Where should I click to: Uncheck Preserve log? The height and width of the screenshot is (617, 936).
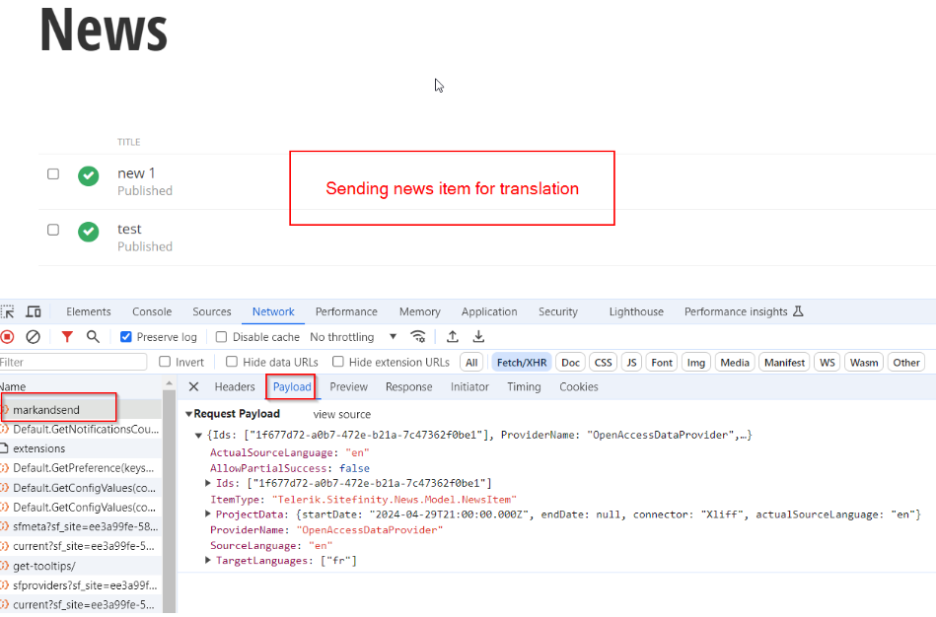[126, 337]
